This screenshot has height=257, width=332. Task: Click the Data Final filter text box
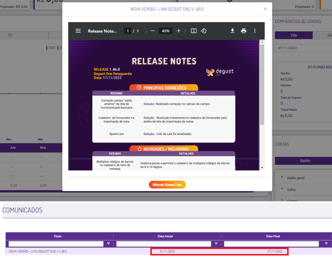point(271,244)
